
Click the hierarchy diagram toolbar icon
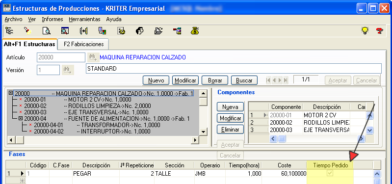tap(177, 31)
